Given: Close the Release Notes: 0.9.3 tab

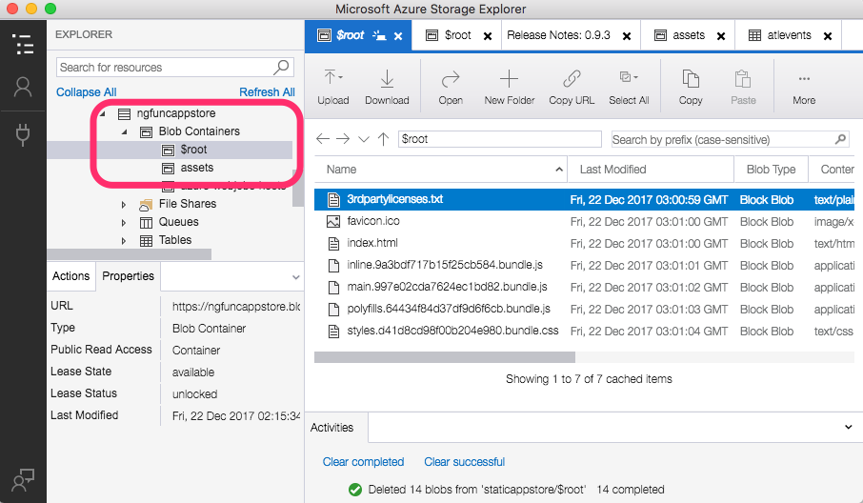Looking at the screenshot, I should pos(627,36).
